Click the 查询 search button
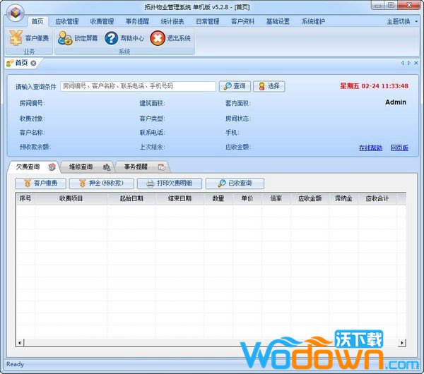The height and width of the screenshot is (374, 424). click(x=235, y=86)
